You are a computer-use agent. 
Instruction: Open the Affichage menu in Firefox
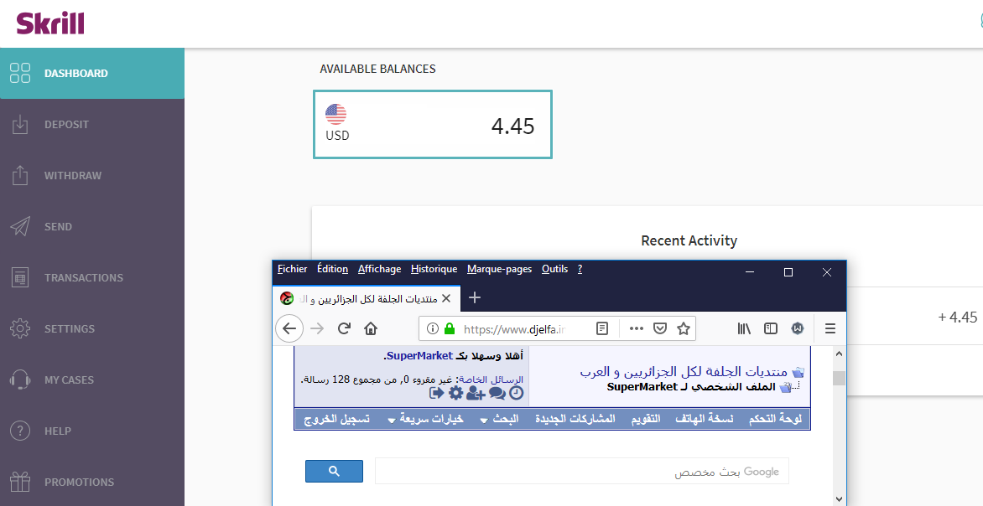tap(379, 269)
